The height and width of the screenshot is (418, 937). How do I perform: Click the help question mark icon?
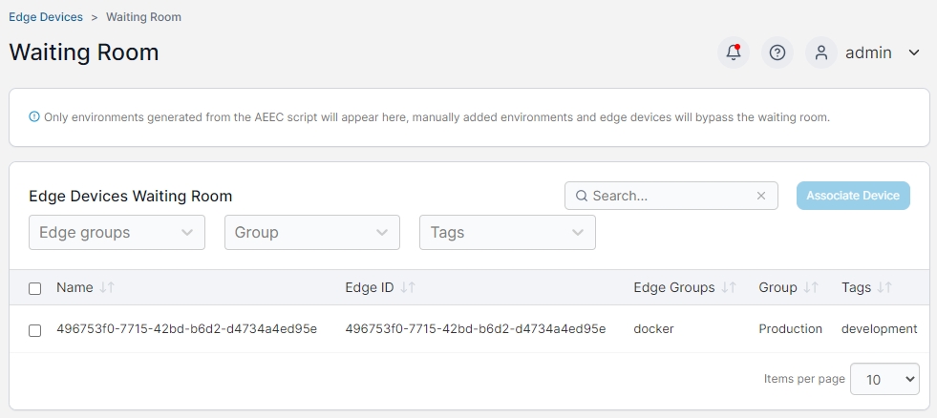777,52
